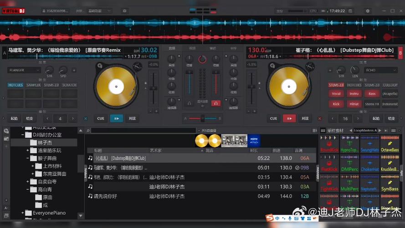The image size is (405, 228).
Task: Open the FLANGER effect dropdown on deck A
Action: [x=25, y=70]
